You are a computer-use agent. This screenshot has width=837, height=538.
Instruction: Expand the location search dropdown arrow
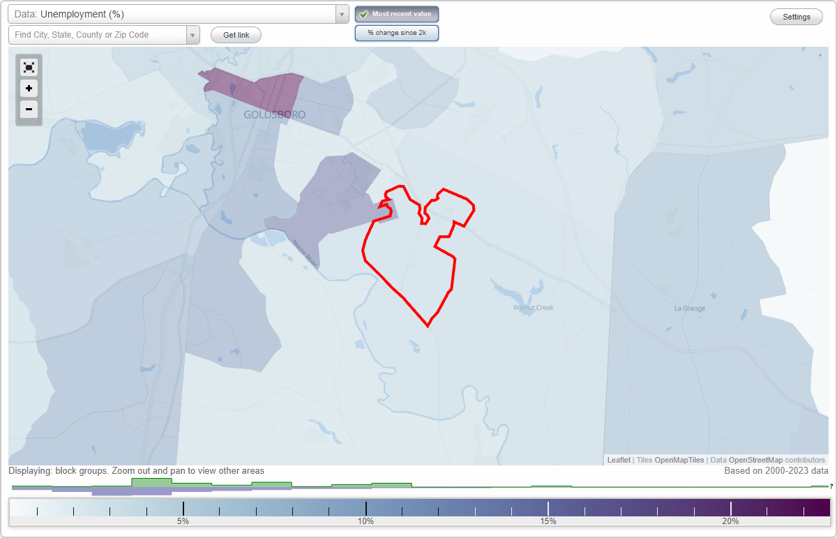coord(193,35)
